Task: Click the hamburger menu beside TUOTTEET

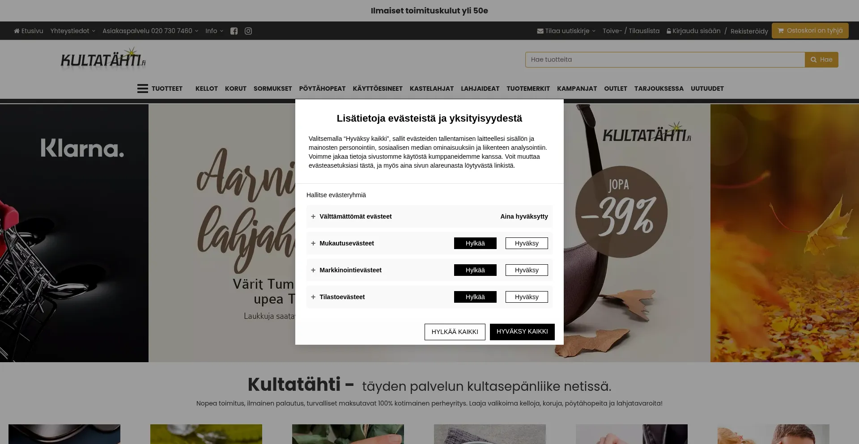Action: [142, 88]
